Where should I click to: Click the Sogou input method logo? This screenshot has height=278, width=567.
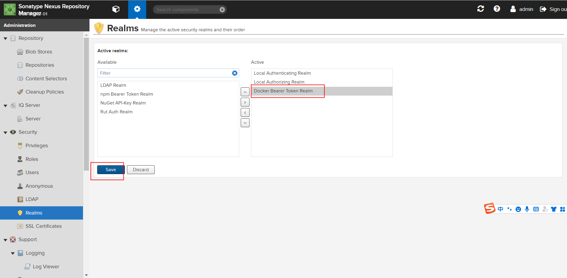click(490, 208)
